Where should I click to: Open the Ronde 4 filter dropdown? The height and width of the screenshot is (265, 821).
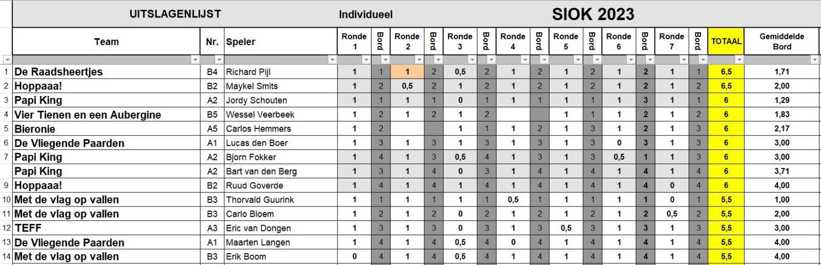pos(524,60)
